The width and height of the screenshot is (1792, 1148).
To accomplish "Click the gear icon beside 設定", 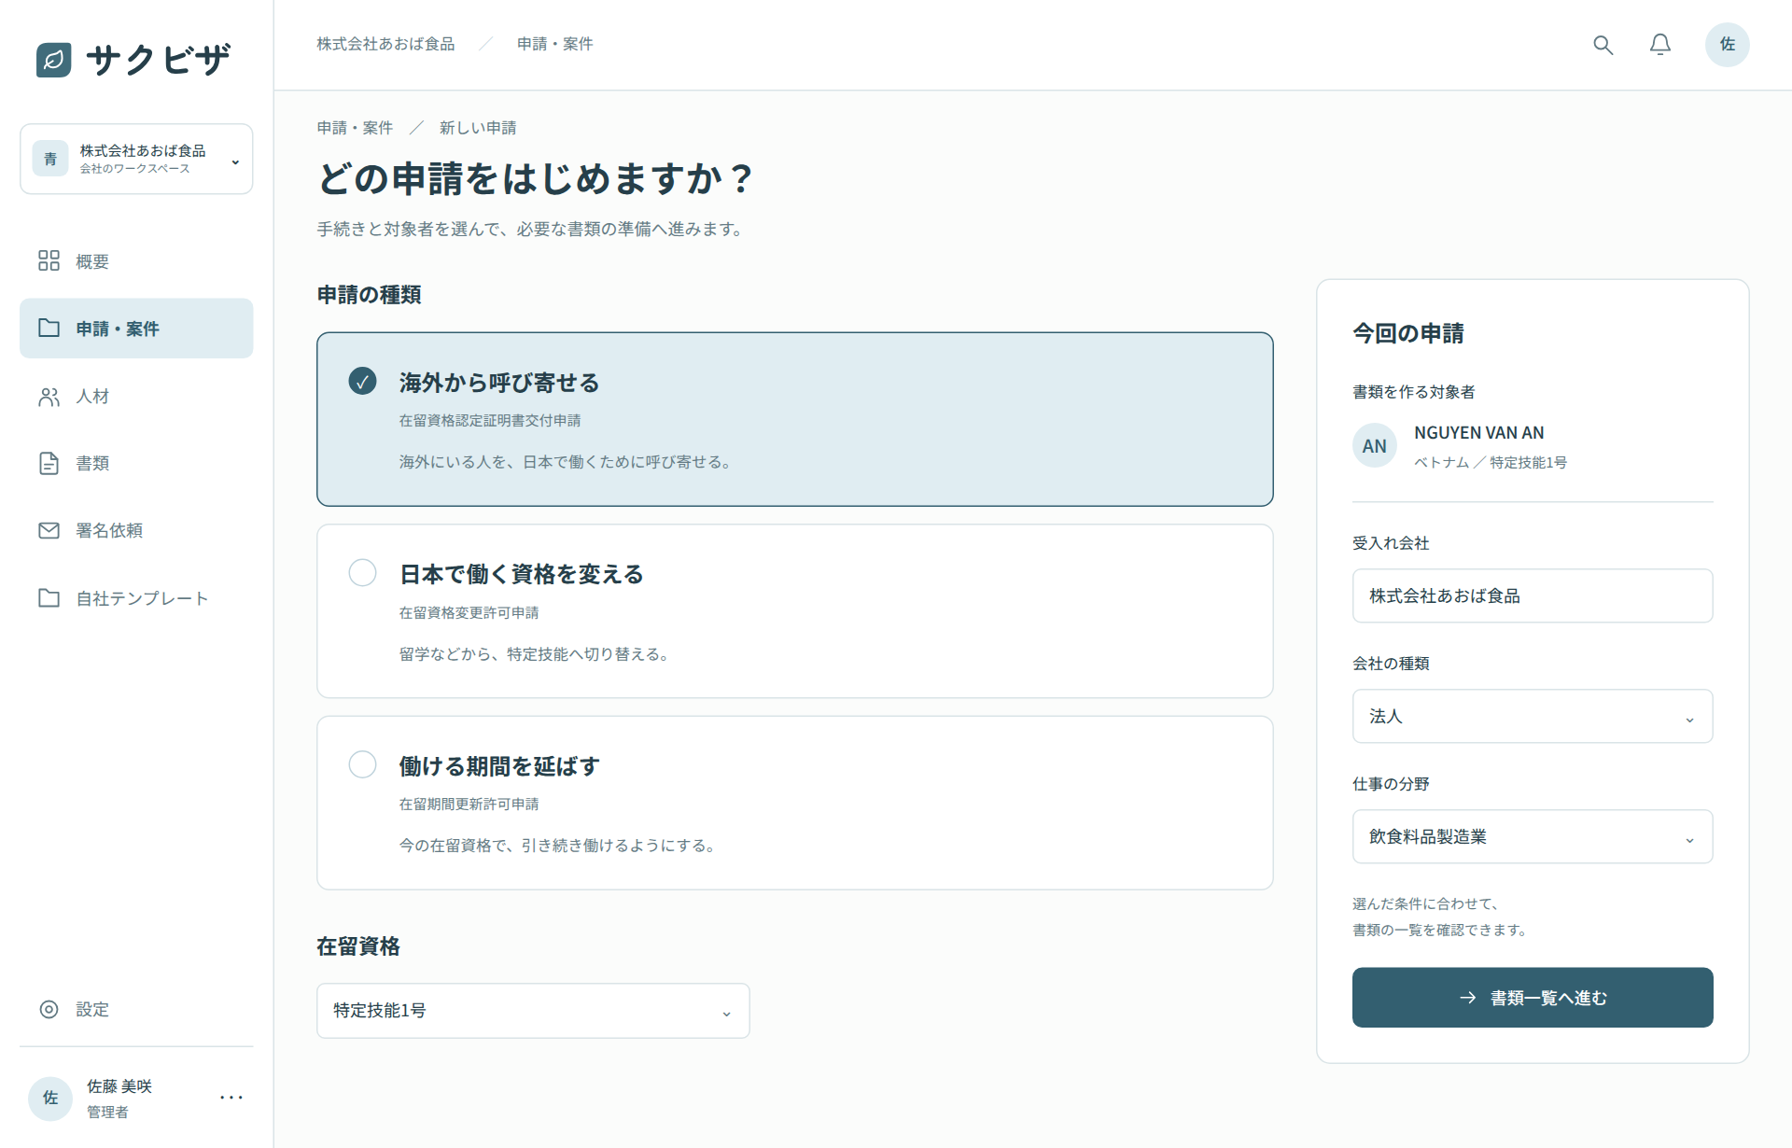I will [49, 1009].
